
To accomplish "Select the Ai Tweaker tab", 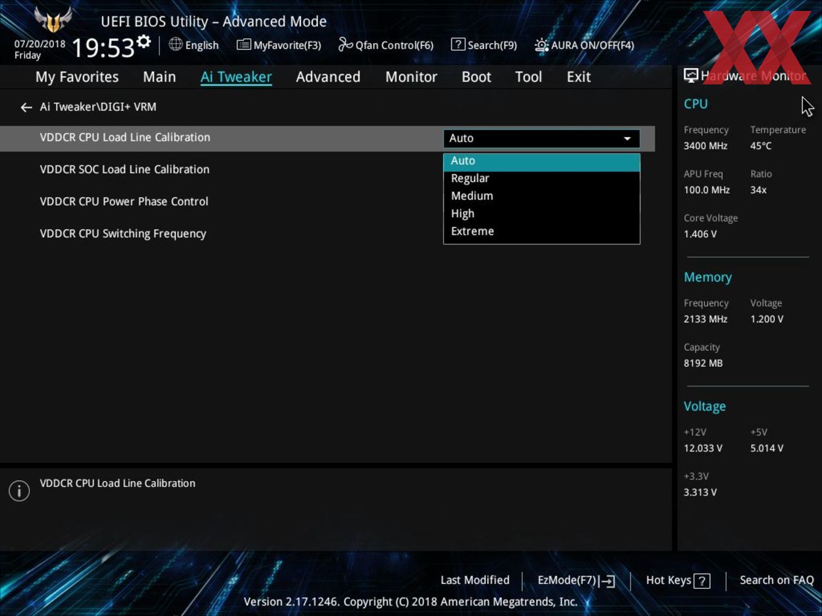I will pos(236,77).
